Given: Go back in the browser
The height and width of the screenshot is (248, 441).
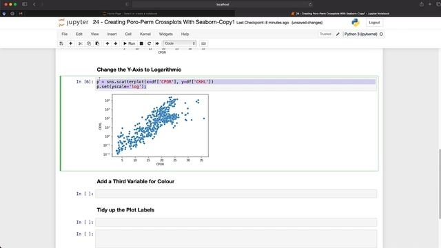Looking at the screenshot, I should coord(34,4).
